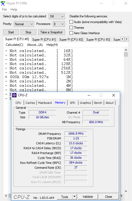Click the Channel # Dual field
132x201 pixels.
point(96,112)
